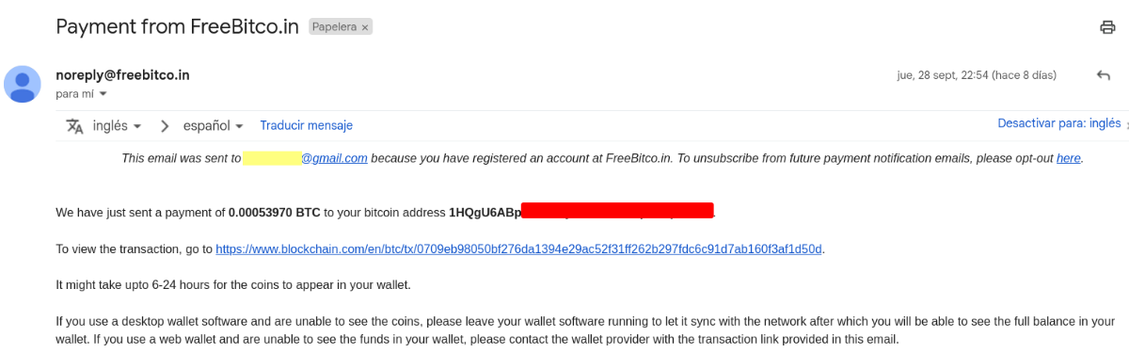Expand the 'para mí' recipient details arrow
Viewport: 1129px width, 353px height.
(x=103, y=94)
